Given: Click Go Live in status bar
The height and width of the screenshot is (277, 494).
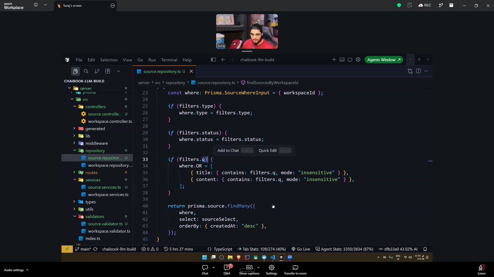Looking at the screenshot, I should tap(301, 249).
